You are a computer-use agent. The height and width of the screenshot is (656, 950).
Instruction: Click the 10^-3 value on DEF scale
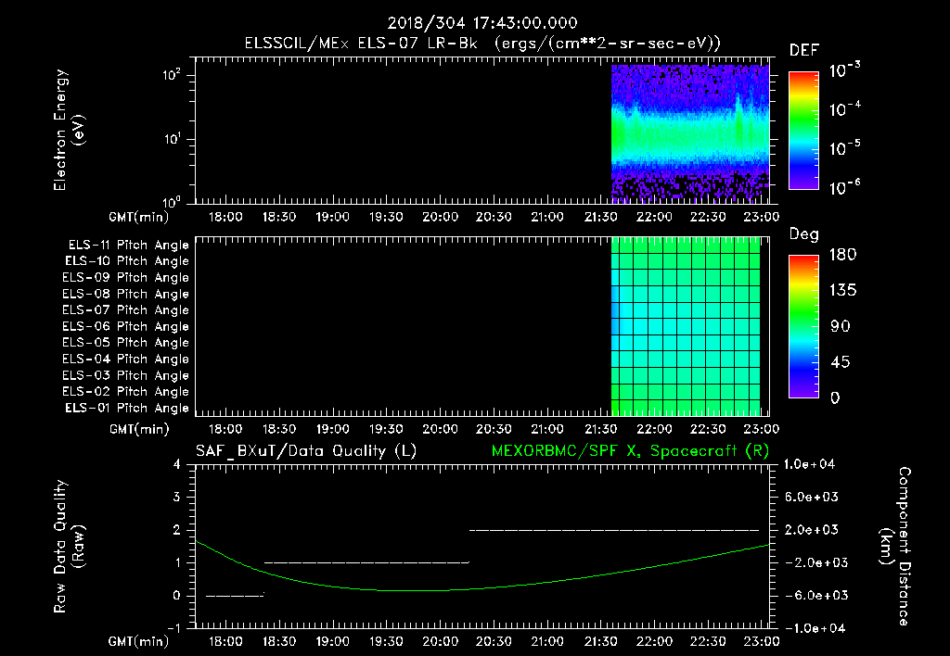pos(844,70)
